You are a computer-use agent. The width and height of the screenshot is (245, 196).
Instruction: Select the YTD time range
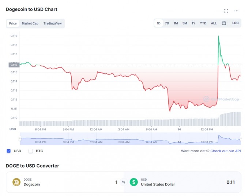pos(203,23)
